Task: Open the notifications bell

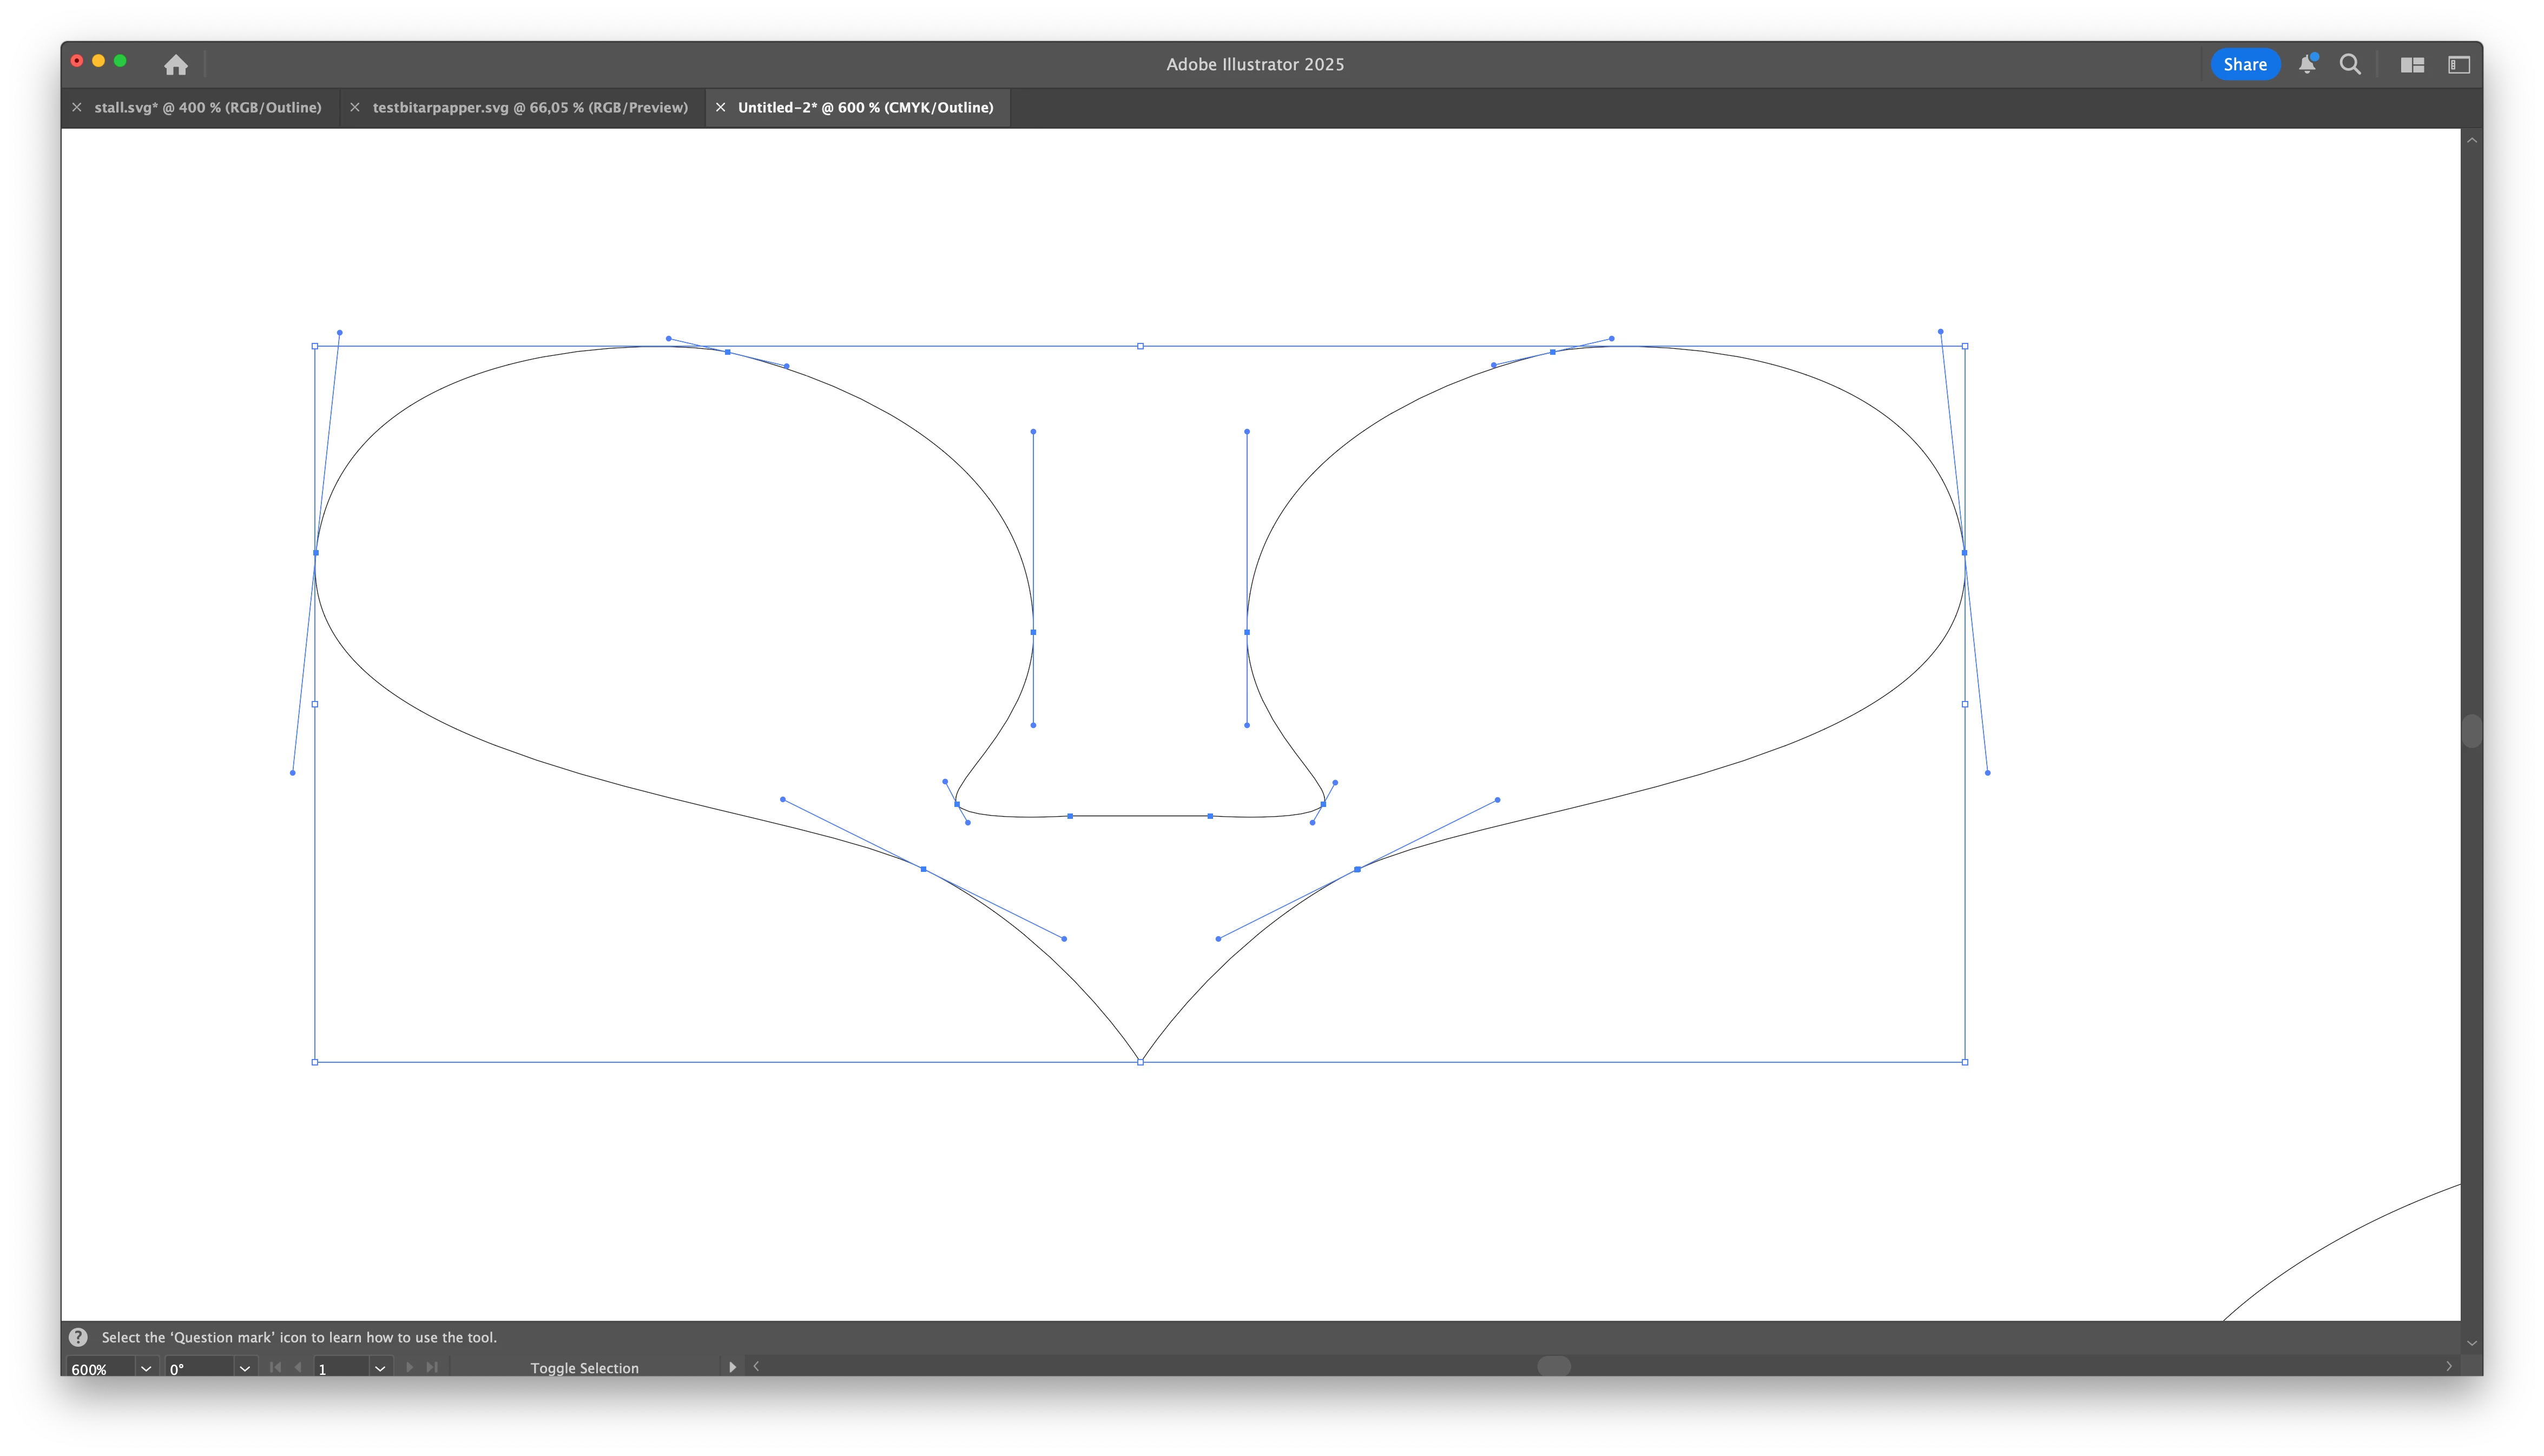Action: [2306, 65]
